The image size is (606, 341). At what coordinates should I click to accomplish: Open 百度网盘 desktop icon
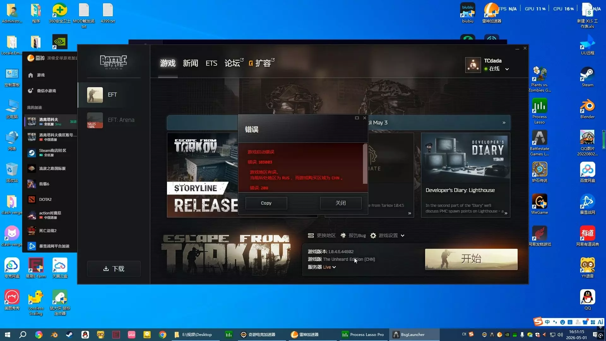pos(587,172)
